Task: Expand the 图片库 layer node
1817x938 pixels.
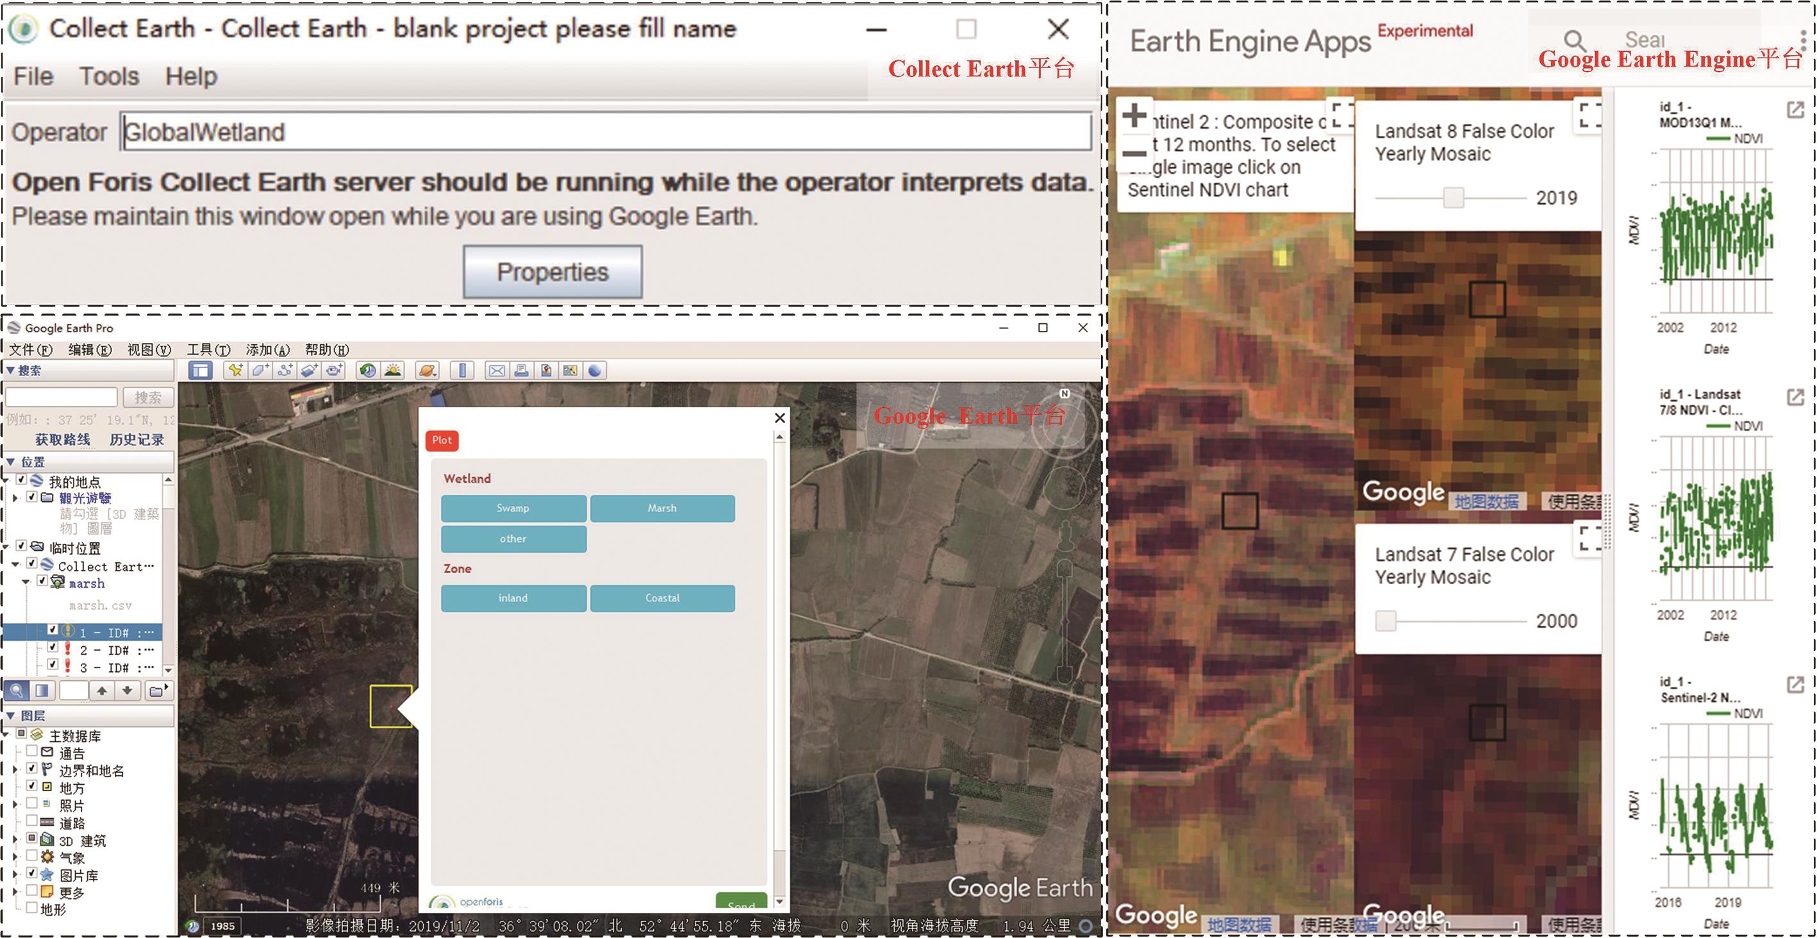Action: 15,875
